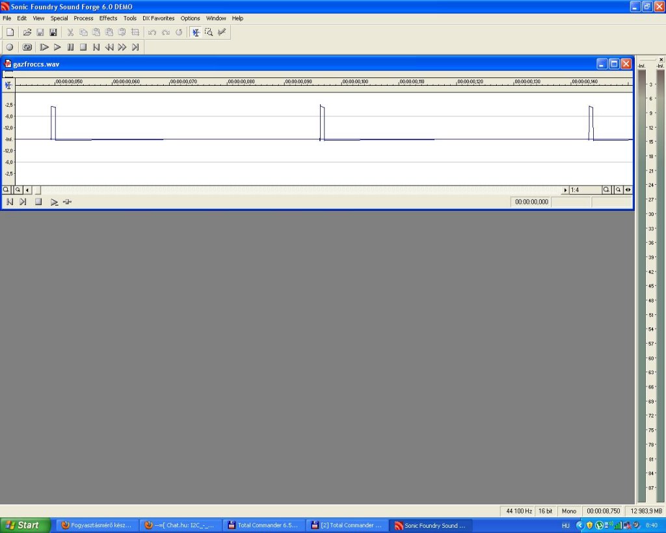Click Play Normal in gazfroccs.wav window
Screen dimensions: 666x533
point(54,202)
